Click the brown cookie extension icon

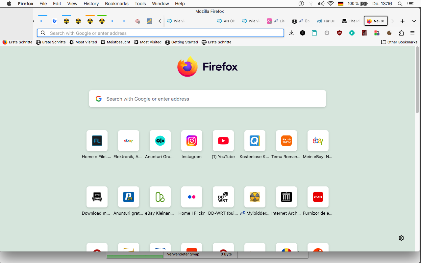click(389, 33)
